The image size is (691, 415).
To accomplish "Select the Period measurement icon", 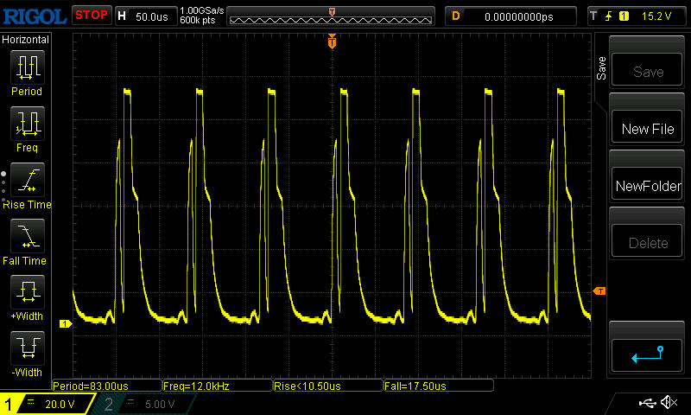I will (26, 66).
